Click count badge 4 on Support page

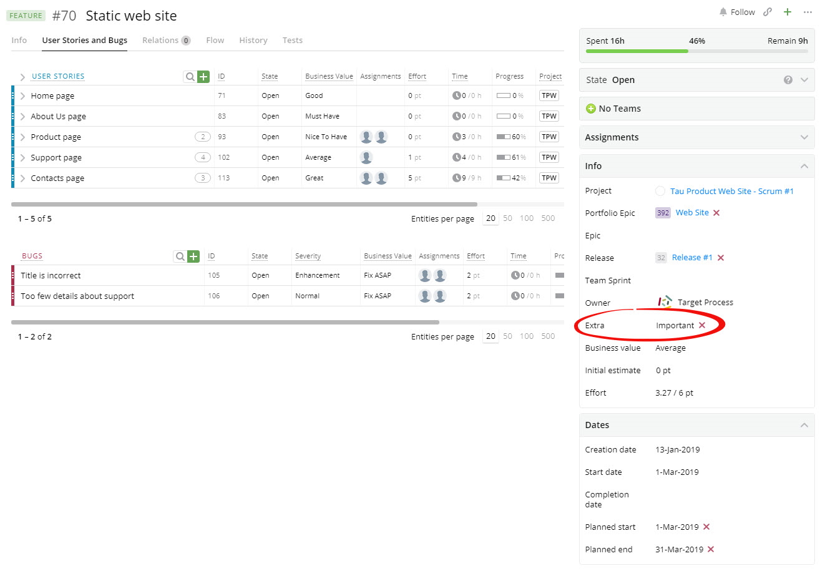point(203,157)
